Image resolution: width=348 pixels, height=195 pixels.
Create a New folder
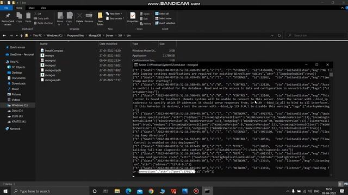tap(100, 18)
